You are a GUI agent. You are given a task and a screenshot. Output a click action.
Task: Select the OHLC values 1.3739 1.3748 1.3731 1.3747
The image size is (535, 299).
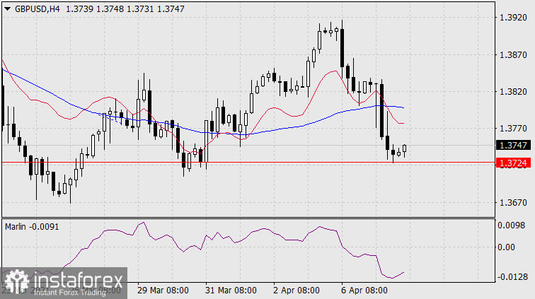[x=125, y=9]
